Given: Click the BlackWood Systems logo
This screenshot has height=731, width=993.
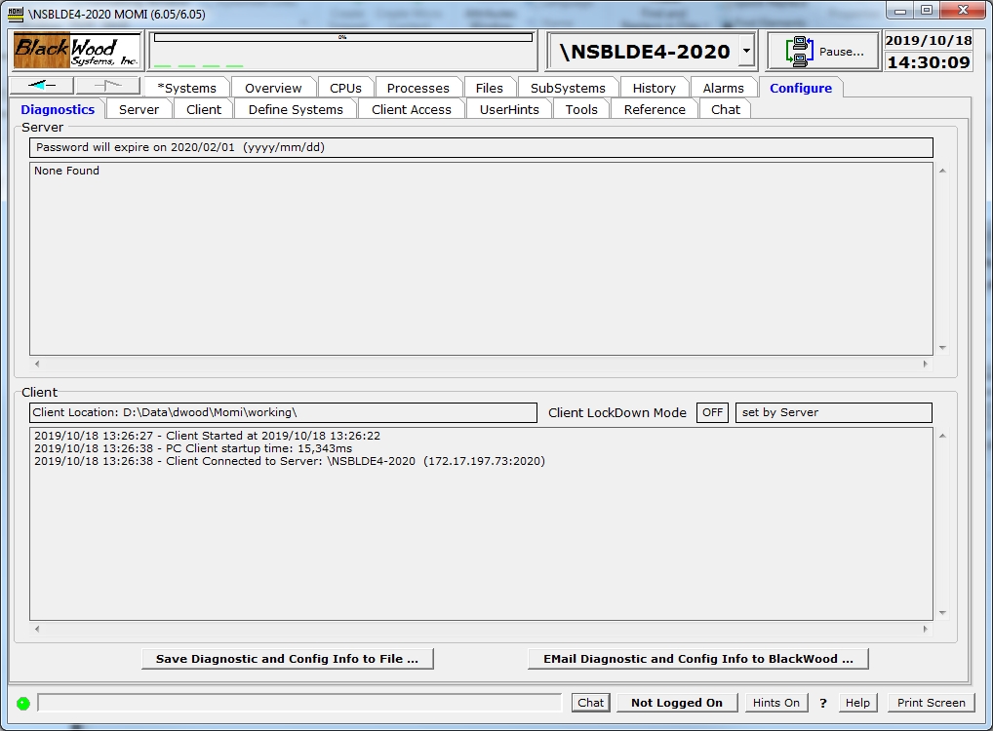Looking at the screenshot, I should 77,51.
